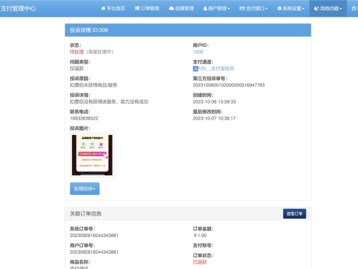Click the 投诉详情 ID:206 panel heading

click(x=188, y=30)
